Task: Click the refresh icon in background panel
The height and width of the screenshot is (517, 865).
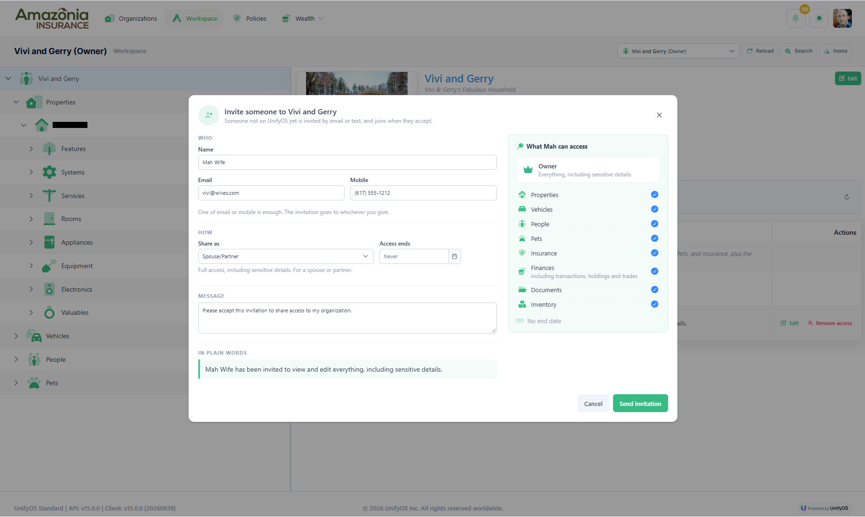Action: [x=847, y=197]
